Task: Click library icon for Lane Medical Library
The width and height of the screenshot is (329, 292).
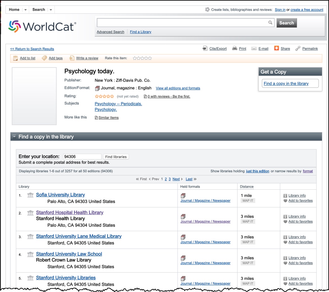Action: [30, 237]
